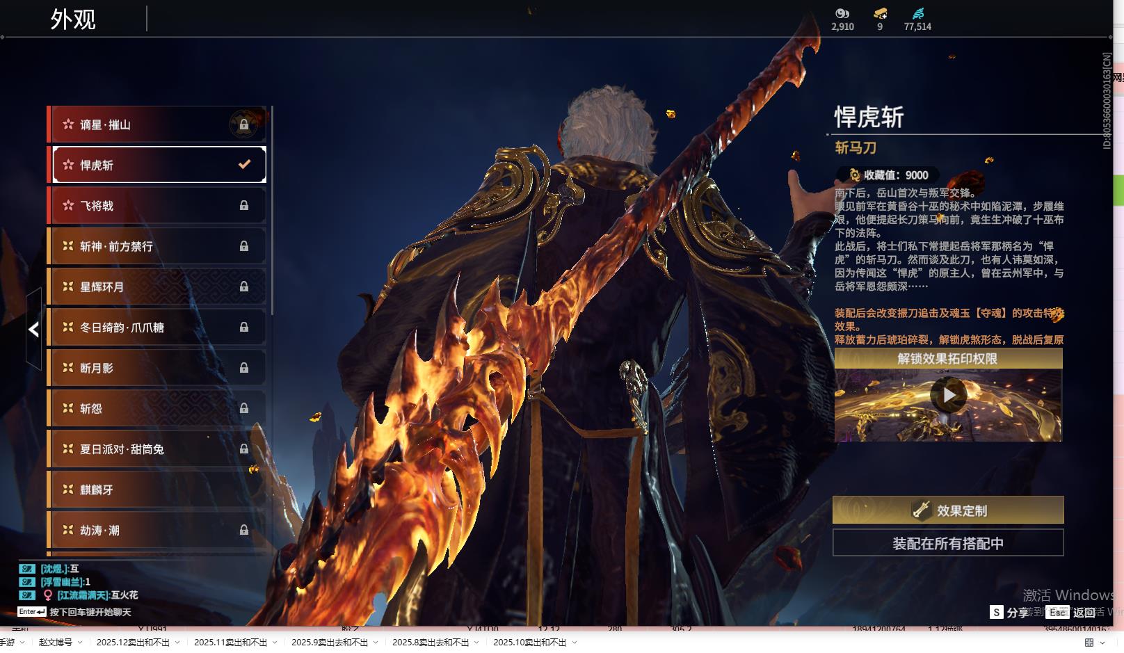
Task: Click the Esc key return icon
Action: click(1058, 612)
